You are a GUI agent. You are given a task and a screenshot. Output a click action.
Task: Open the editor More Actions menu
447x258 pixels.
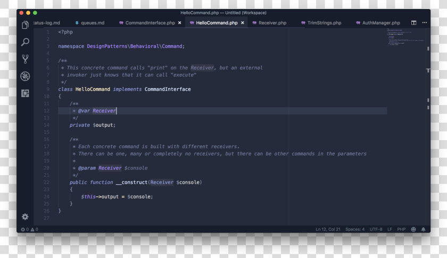coord(425,22)
